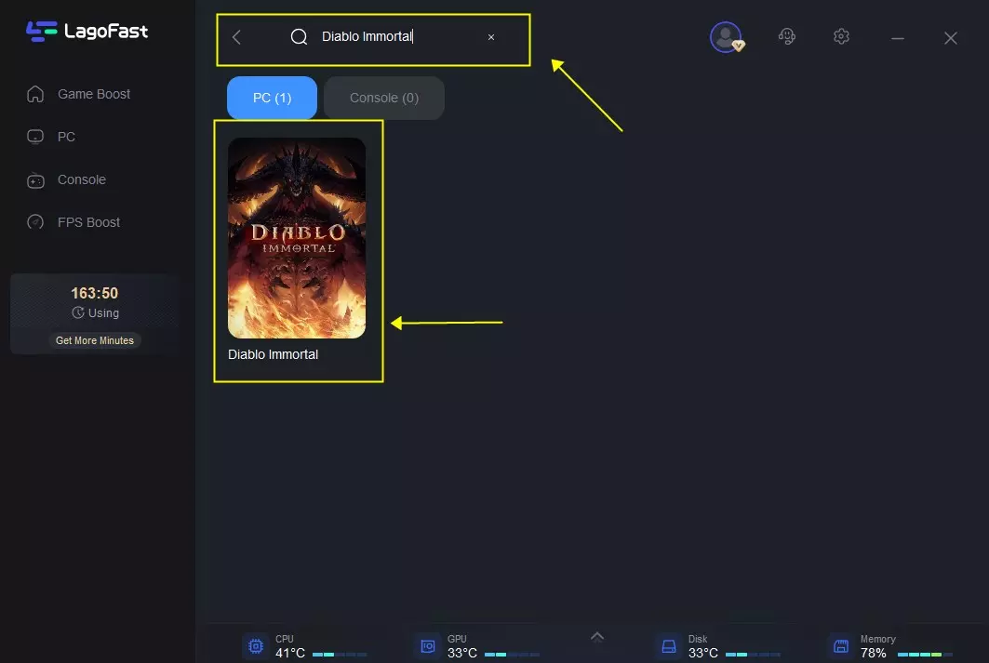Click the FPS Boost gauge icon
The image size is (989, 663).
pos(35,222)
